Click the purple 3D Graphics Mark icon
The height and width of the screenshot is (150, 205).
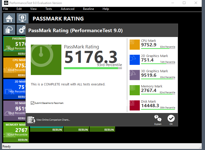[135, 75]
